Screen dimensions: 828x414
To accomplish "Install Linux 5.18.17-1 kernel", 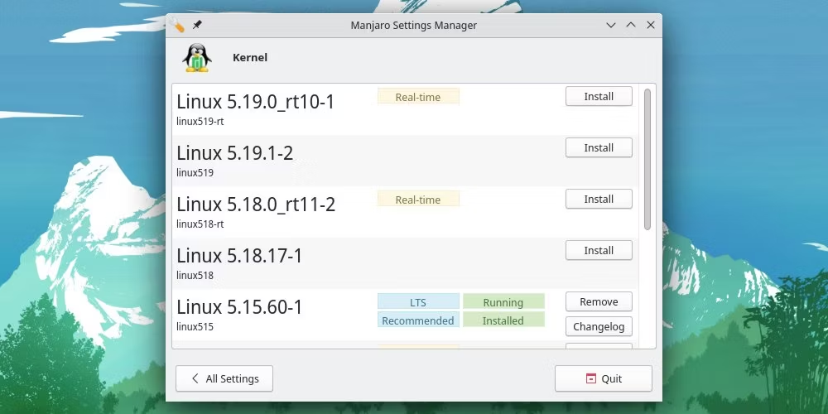I will click(599, 250).
